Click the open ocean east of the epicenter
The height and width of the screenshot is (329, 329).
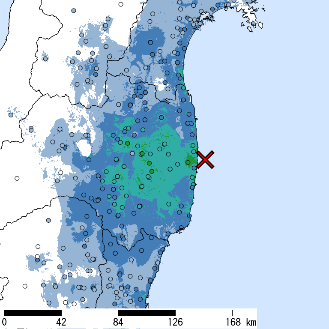(266, 163)
